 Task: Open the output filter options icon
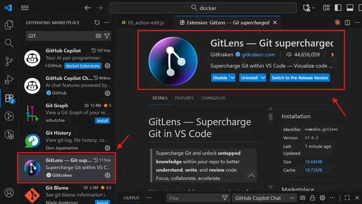225,198
